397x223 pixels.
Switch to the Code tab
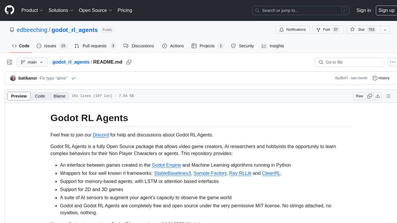coord(21,46)
